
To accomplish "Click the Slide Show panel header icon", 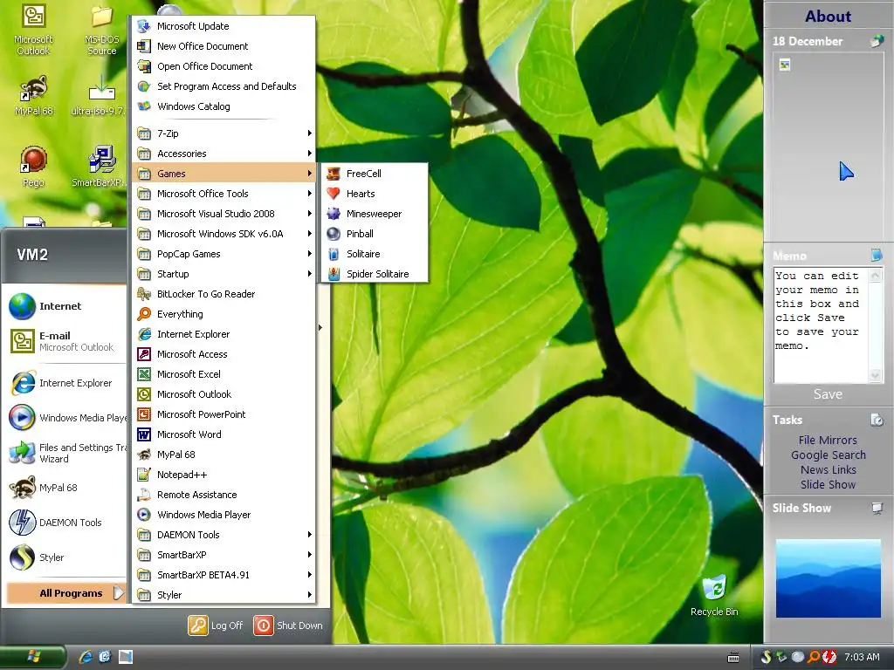I will click(877, 508).
